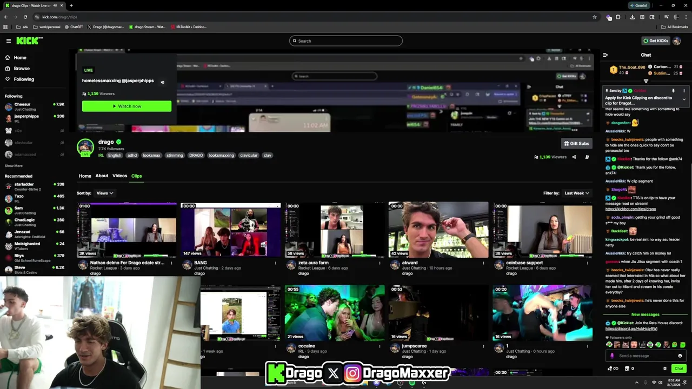Image resolution: width=692 pixels, height=389 pixels.
Task: Expand the pinned message chevron
Action: 684,99
